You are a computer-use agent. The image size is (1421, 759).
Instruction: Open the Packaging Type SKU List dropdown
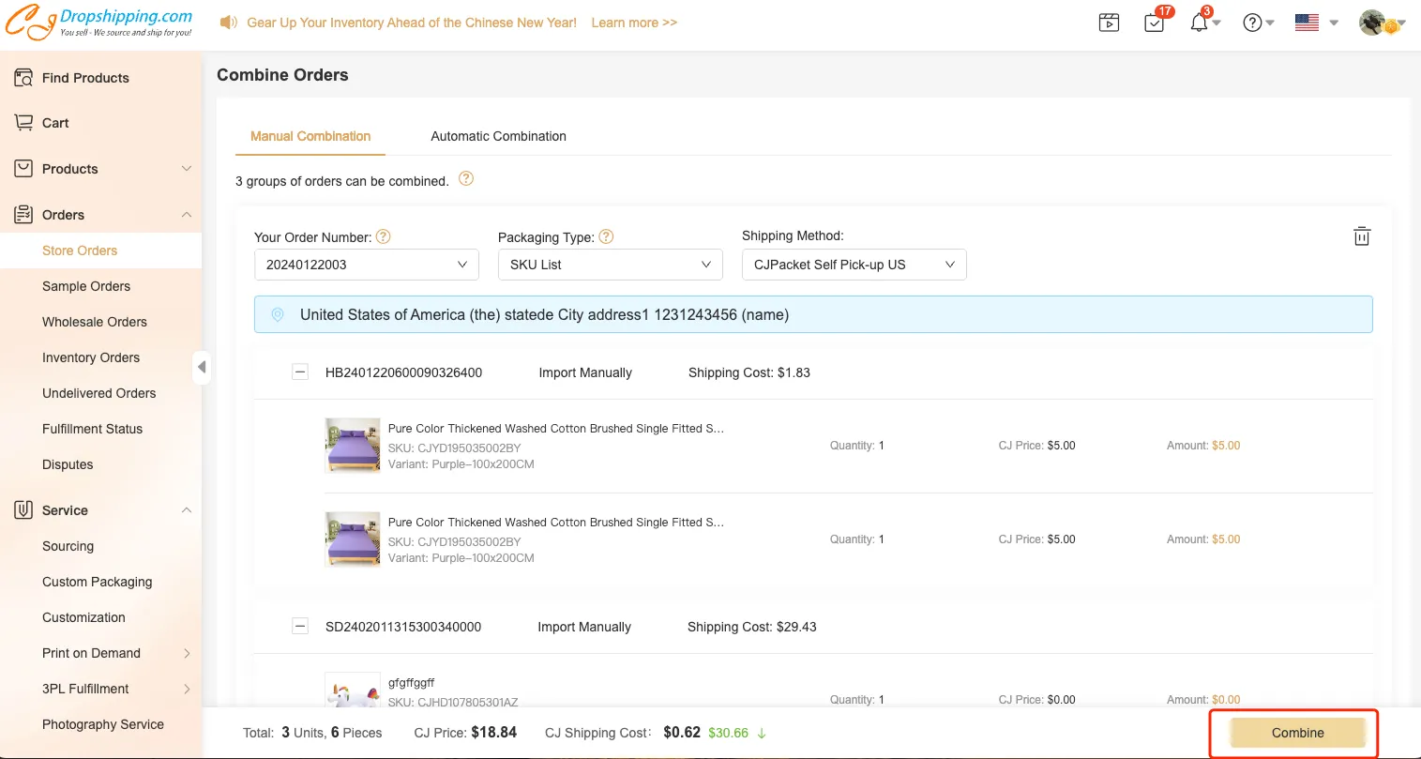point(610,265)
